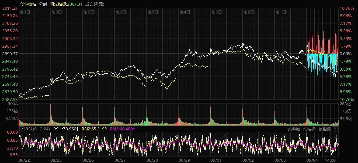Select the 前1日 day marker
Viewport: 358px width, 163px height.
[281, 12]
